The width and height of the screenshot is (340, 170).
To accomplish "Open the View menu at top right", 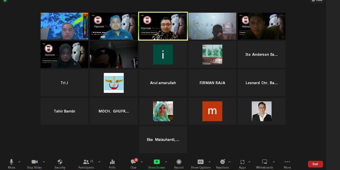I will pos(317,1).
